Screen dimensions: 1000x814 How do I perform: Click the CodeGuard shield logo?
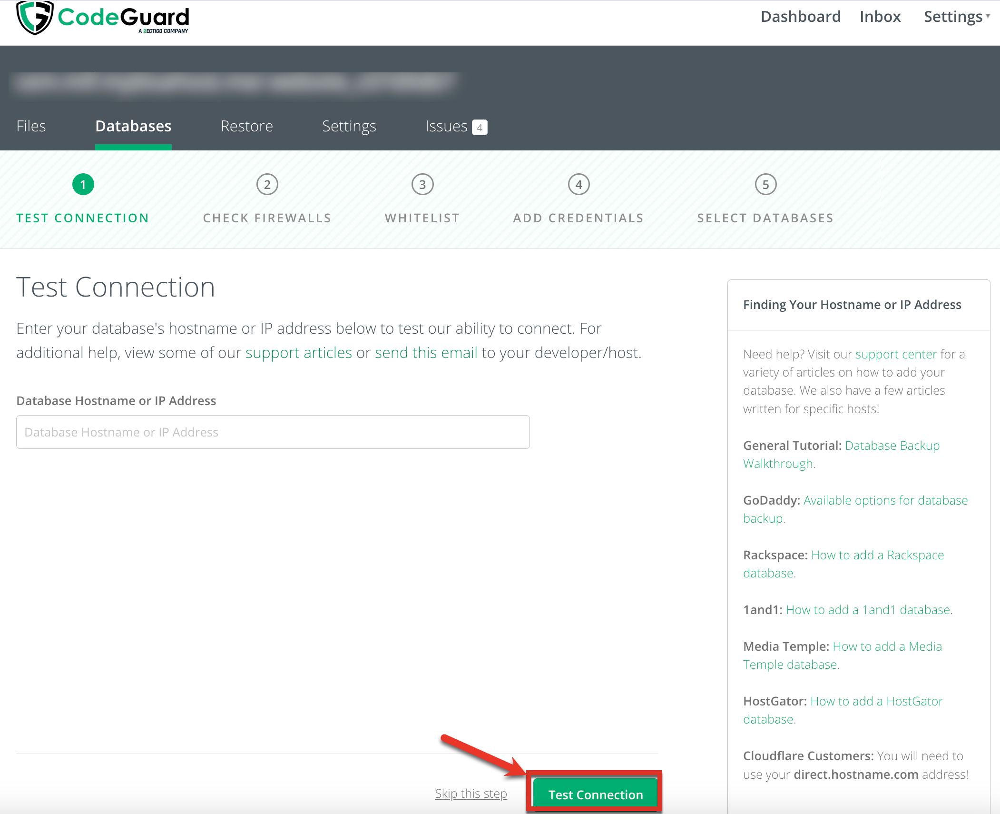point(34,17)
